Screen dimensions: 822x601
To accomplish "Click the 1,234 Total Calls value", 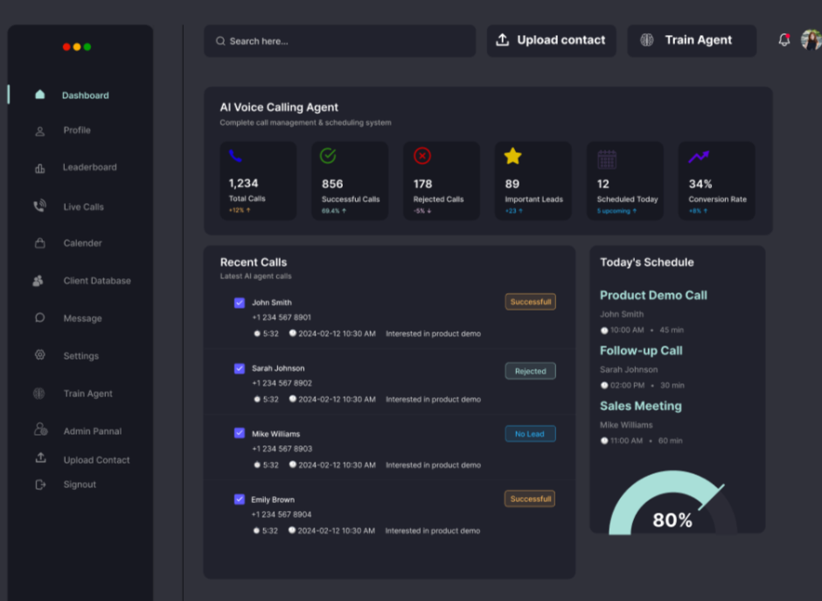I will pyautogui.click(x=243, y=184).
